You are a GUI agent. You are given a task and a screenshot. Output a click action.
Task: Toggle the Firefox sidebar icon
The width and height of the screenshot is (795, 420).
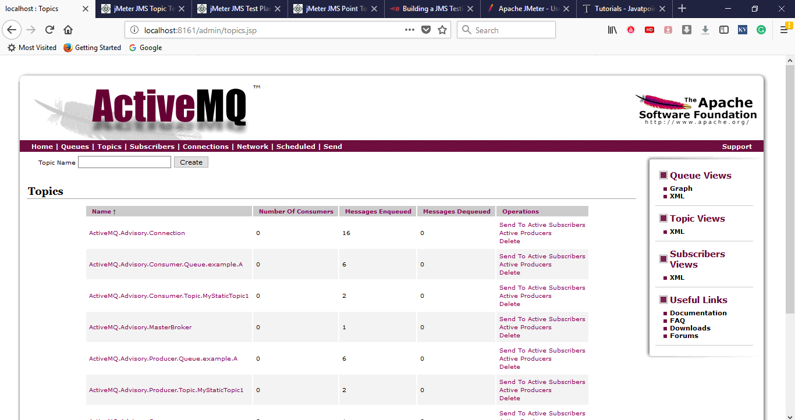(724, 30)
